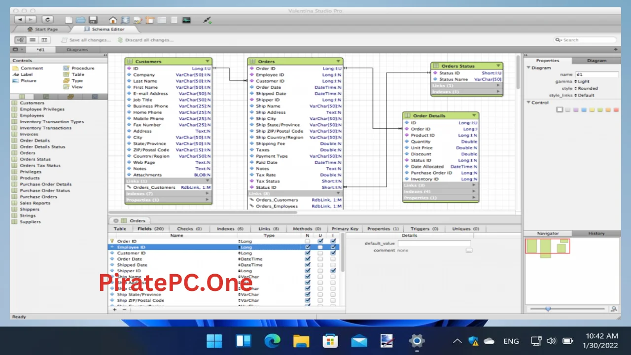Click the connection plug toolbar icon

[208, 20]
